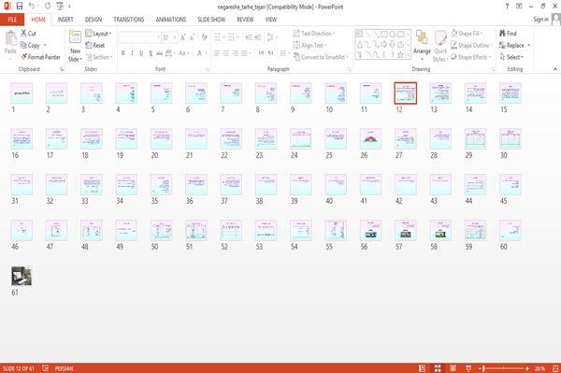Image resolution: width=561 pixels, height=373 pixels.
Task: Open the Arrange tool
Action: coord(422,46)
